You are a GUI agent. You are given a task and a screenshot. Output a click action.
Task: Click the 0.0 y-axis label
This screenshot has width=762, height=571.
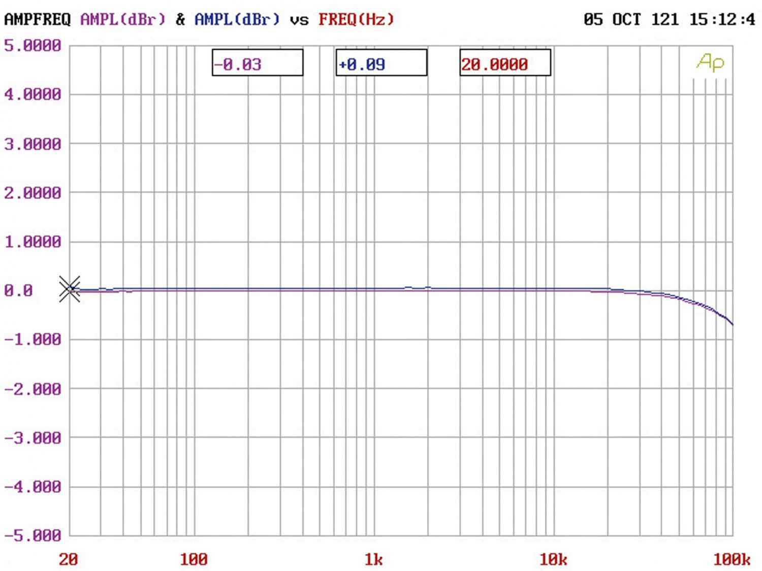click(x=18, y=290)
